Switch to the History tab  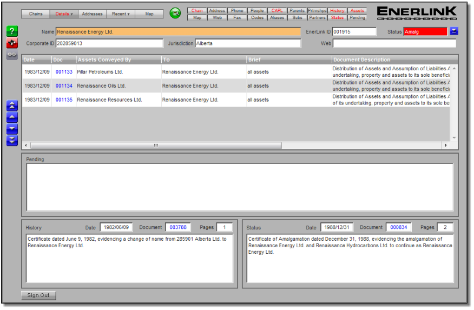click(x=337, y=11)
